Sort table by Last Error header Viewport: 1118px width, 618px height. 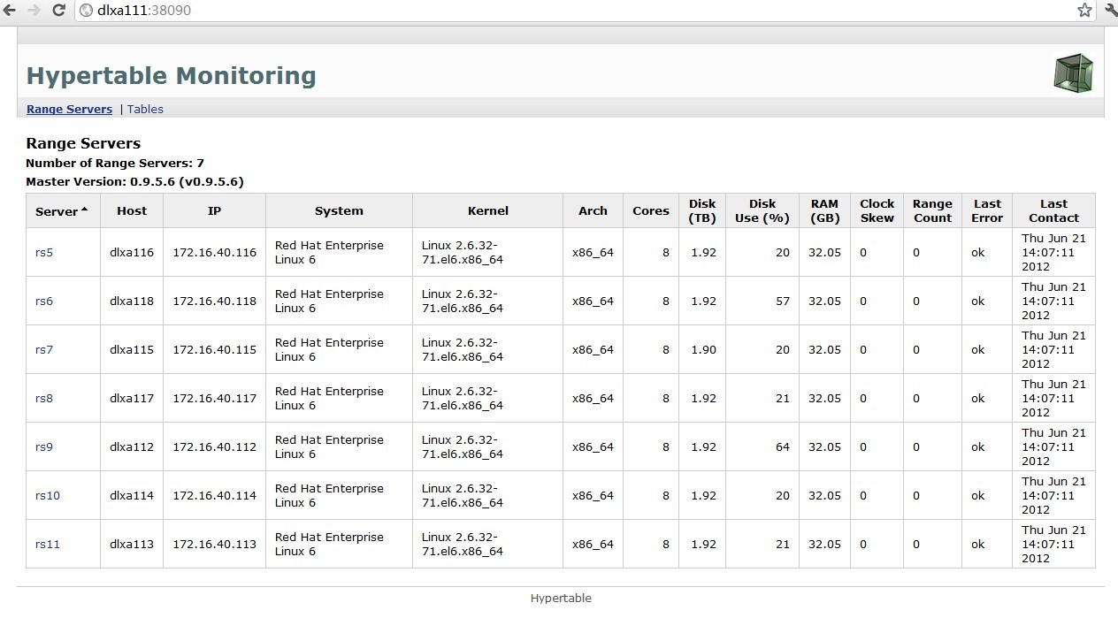[x=987, y=211]
